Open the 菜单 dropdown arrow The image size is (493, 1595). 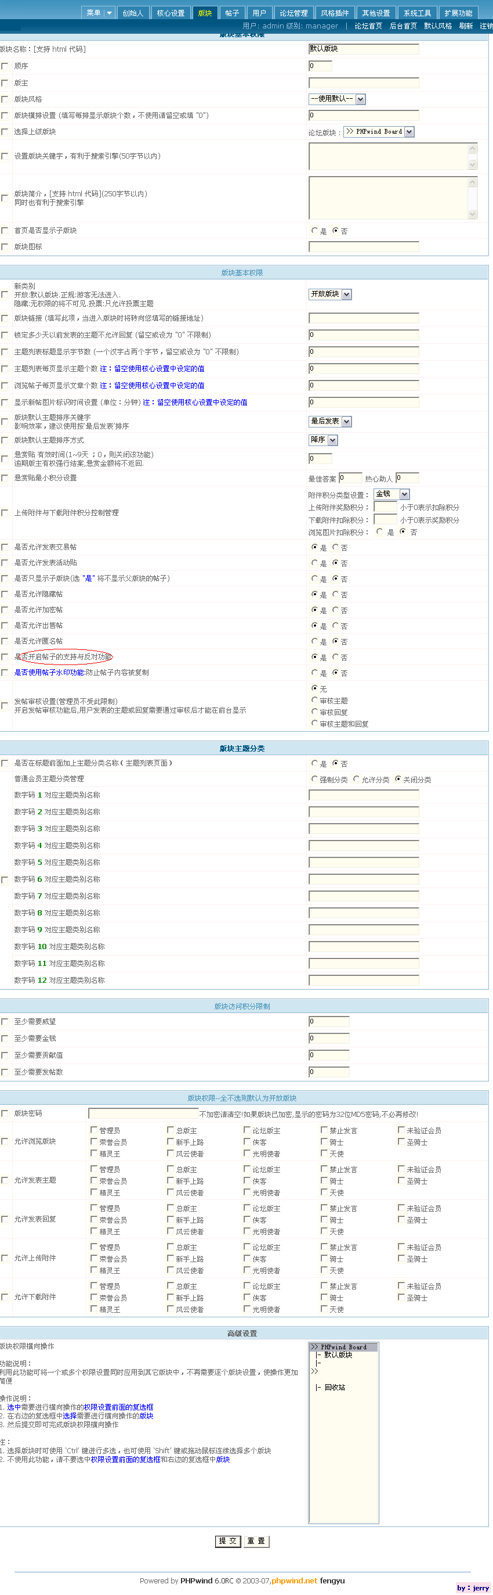tap(109, 13)
